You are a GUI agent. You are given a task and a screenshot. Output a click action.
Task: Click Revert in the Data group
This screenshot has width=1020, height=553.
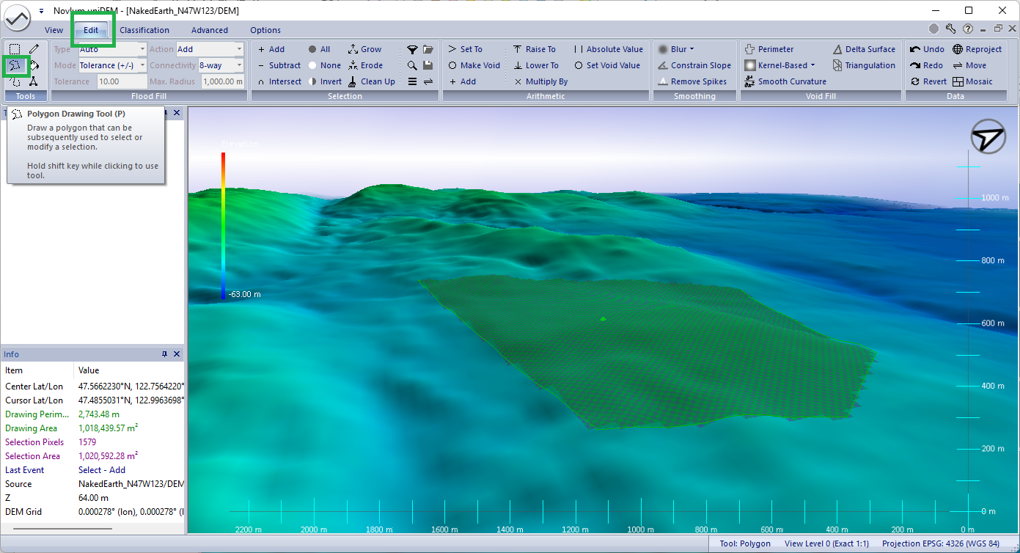coord(928,81)
